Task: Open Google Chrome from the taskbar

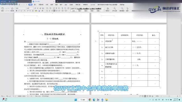Action: click(90, 100)
